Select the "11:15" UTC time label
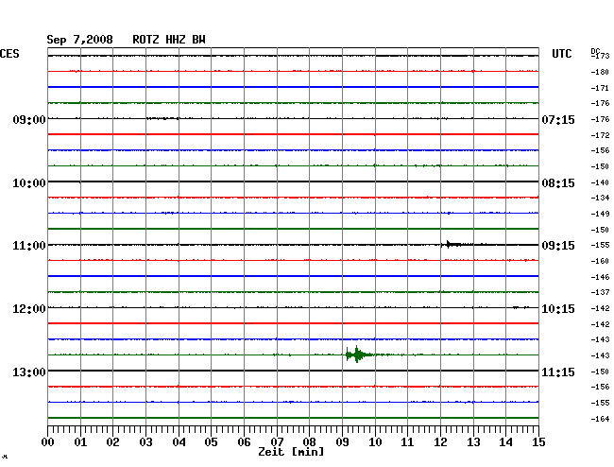The height and width of the screenshot is (467, 614). click(x=558, y=372)
